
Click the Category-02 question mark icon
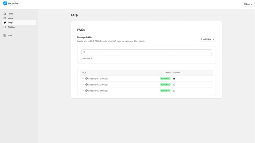86,85
